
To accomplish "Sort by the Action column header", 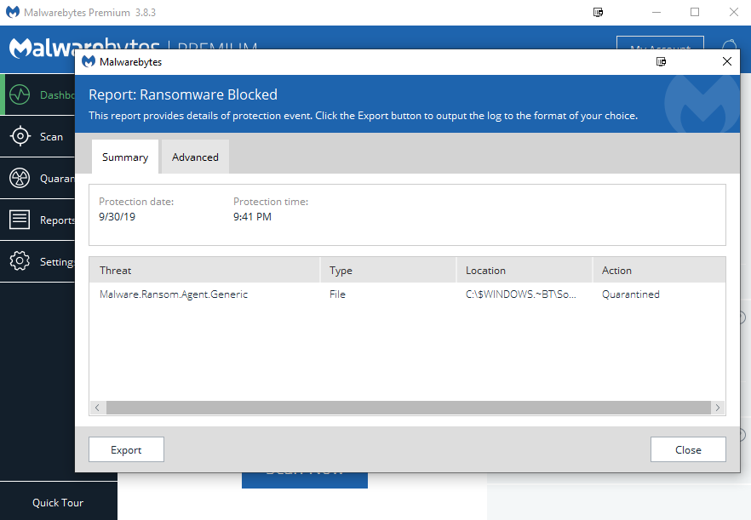I will pyautogui.click(x=659, y=270).
